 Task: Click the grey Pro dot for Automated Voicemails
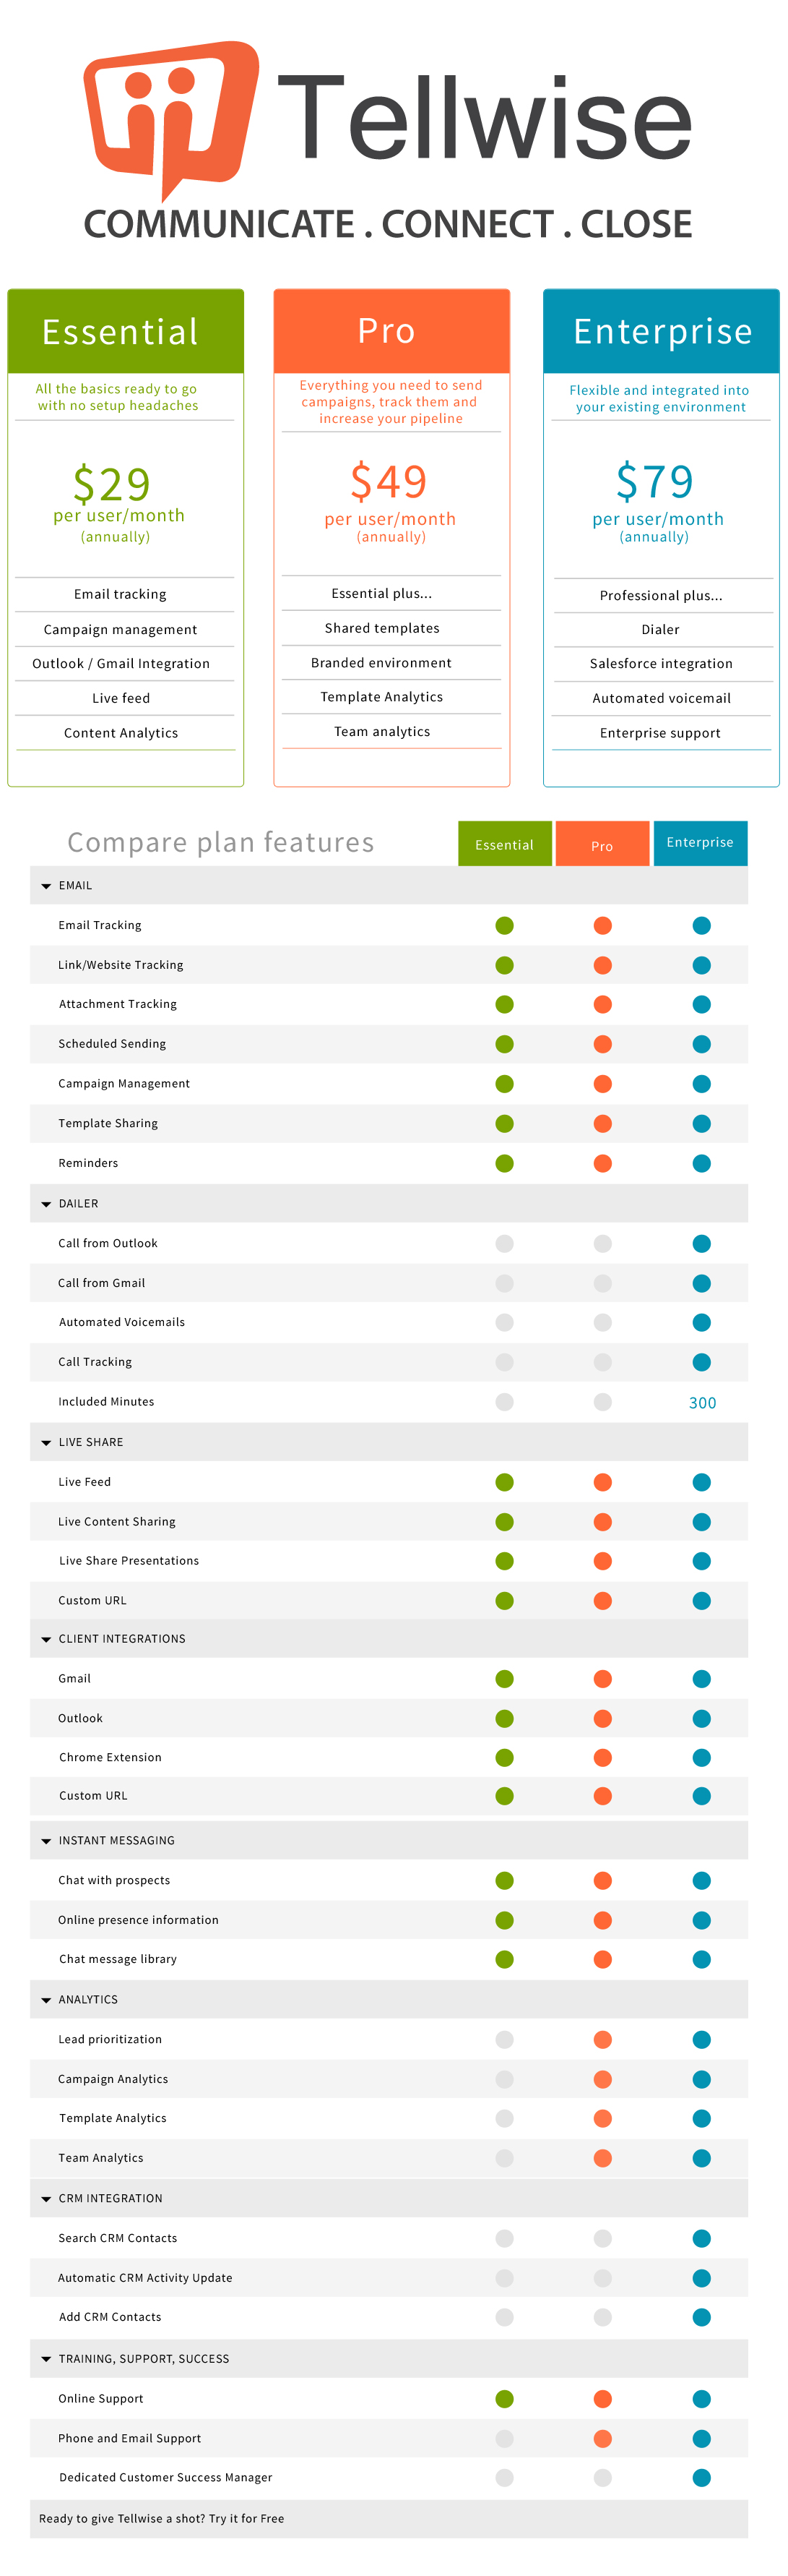coord(602,1322)
